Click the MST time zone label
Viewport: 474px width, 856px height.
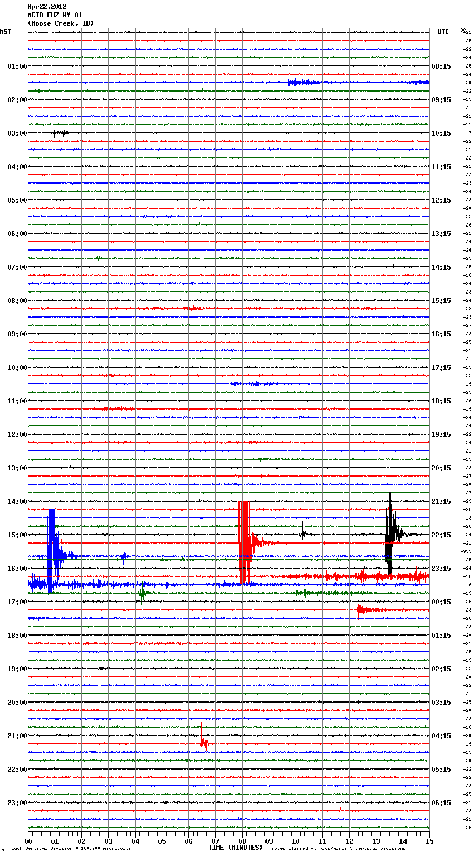coord(6,32)
